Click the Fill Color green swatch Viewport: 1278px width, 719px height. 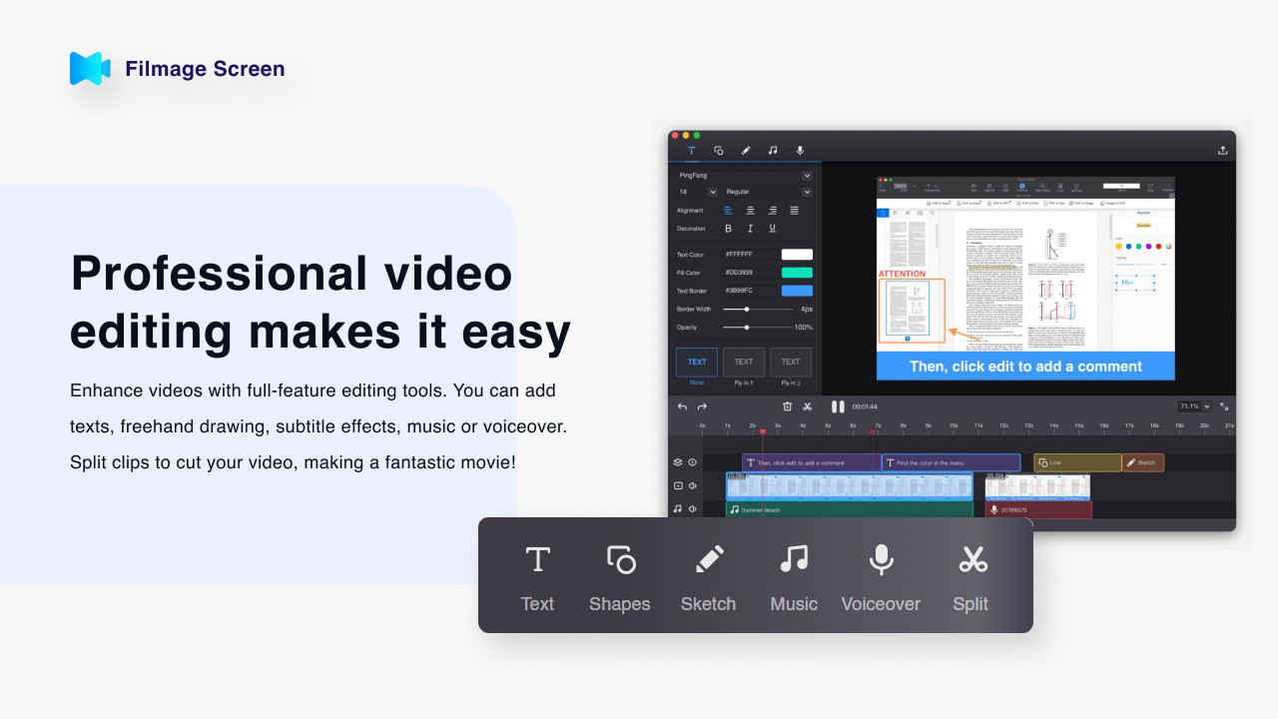[796, 273]
